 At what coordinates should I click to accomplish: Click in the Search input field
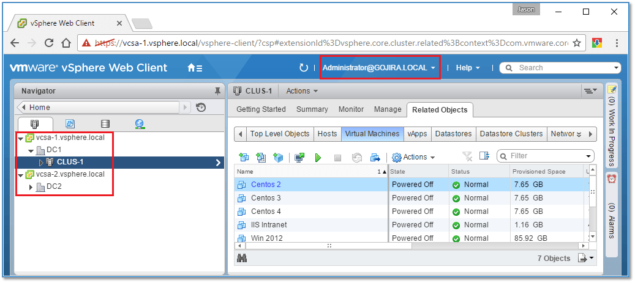click(560, 68)
